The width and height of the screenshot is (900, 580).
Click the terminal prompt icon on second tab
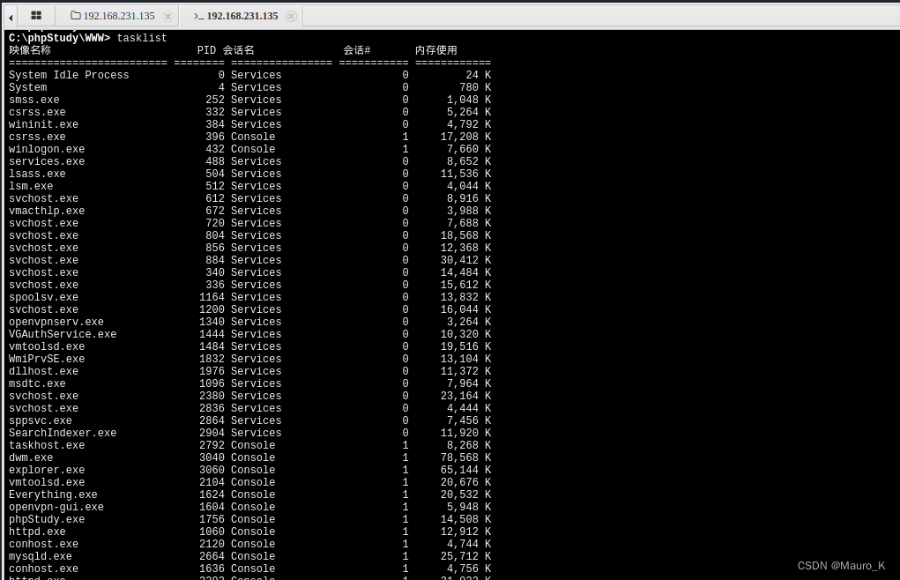[198, 16]
